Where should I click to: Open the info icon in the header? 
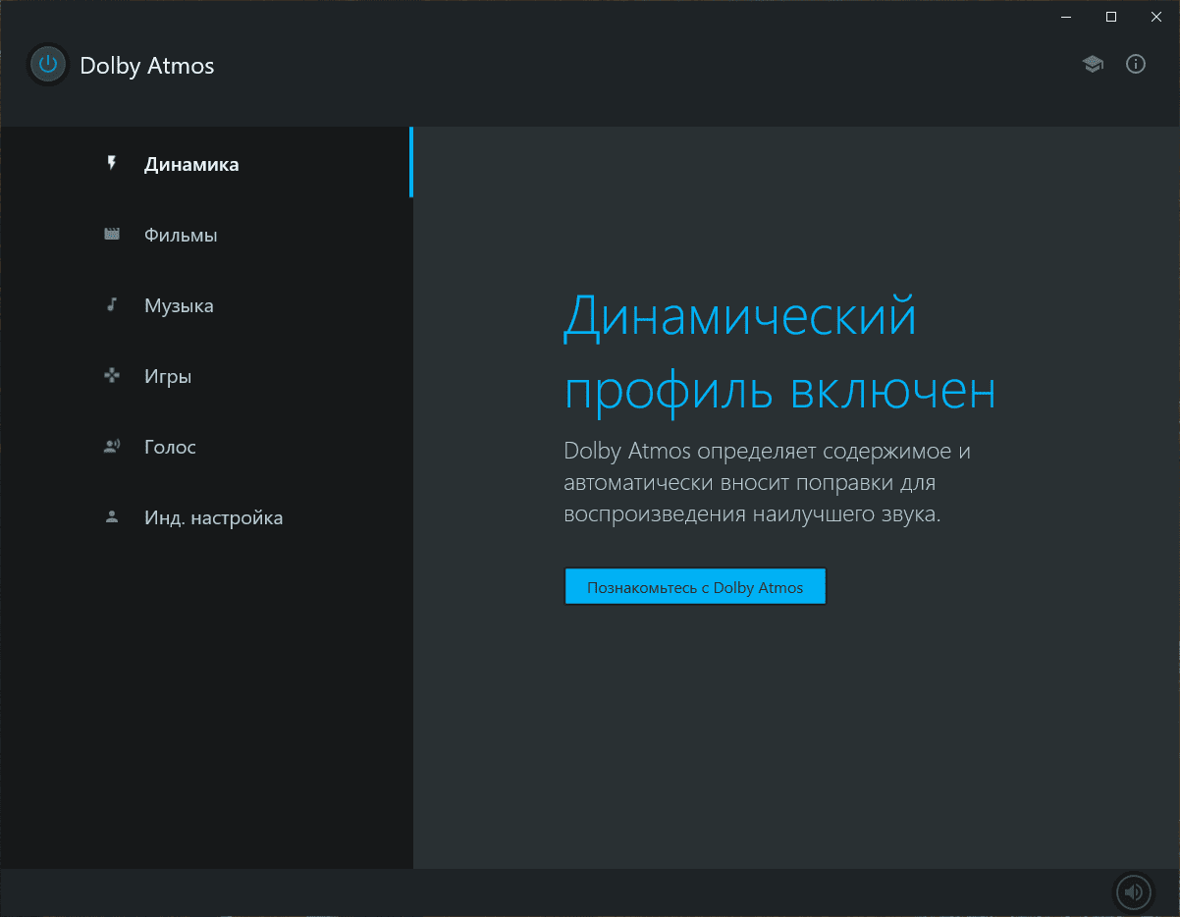(1136, 65)
